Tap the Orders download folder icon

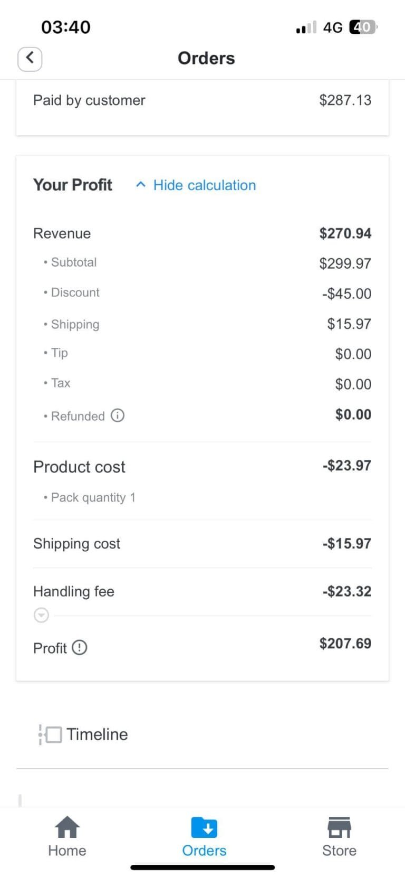pos(204,827)
